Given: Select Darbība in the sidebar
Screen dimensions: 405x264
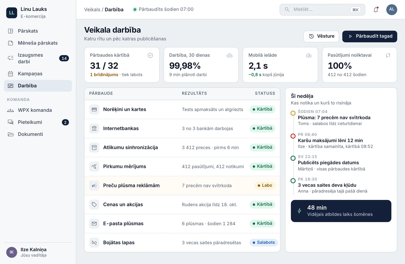Looking at the screenshot, I should click(x=38, y=86).
